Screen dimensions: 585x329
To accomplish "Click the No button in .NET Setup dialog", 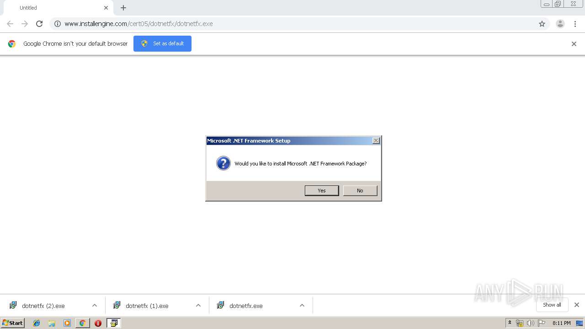I will tap(360, 191).
